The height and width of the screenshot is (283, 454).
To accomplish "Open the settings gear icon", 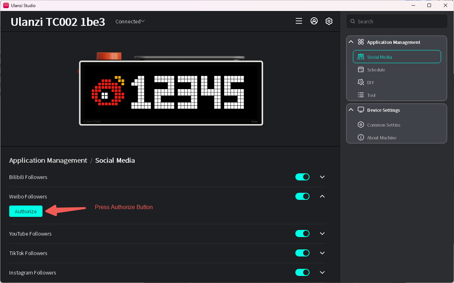I will [x=329, y=21].
